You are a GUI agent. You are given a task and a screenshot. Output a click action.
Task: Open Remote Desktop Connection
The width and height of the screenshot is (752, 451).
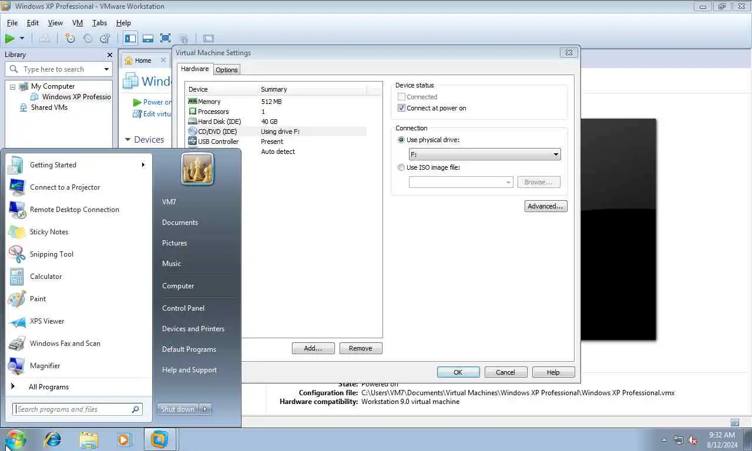point(79,210)
